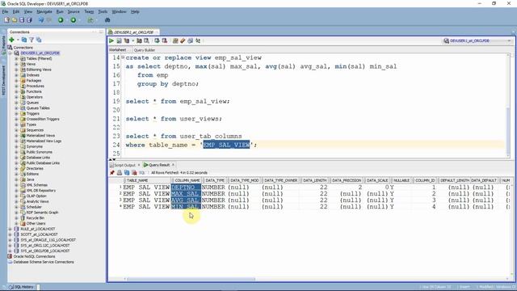Click line 19 select from emp_sal_view
The image size is (517, 291).
point(178,101)
